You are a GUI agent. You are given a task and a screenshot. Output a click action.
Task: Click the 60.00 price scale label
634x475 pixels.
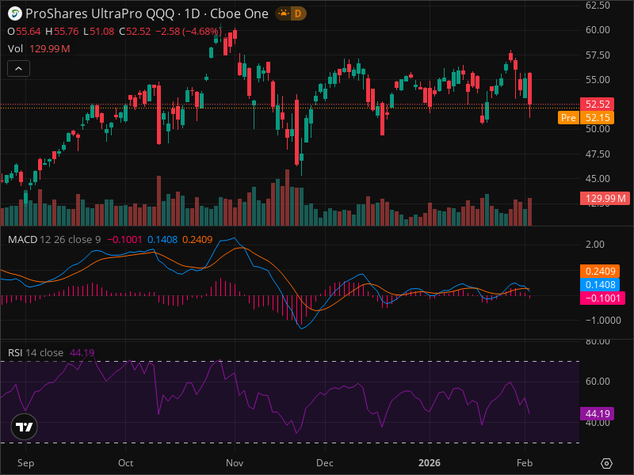(x=598, y=30)
